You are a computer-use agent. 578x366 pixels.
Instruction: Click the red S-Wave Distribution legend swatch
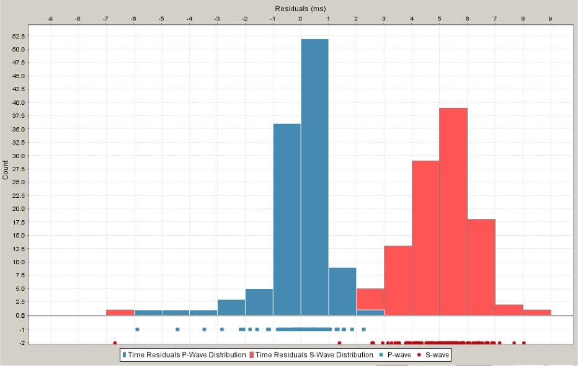click(252, 355)
